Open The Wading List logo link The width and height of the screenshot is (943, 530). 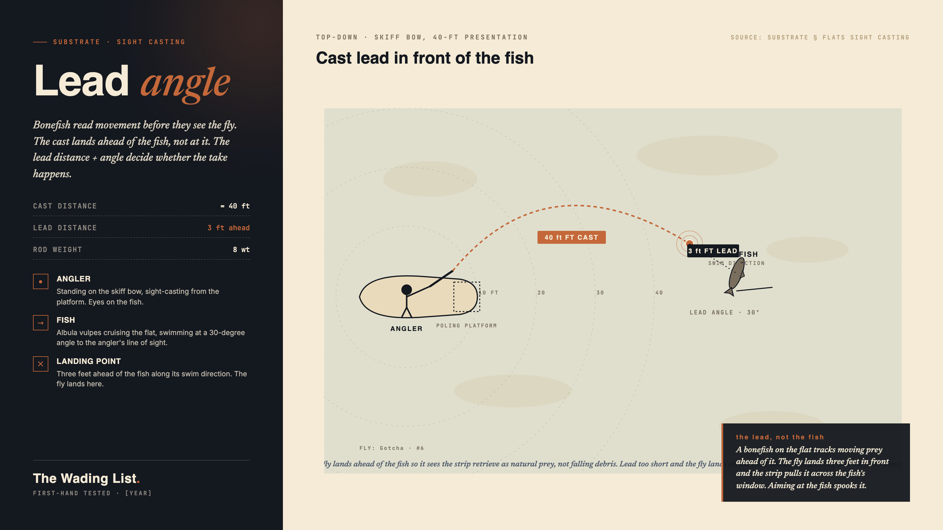(x=86, y=478)
